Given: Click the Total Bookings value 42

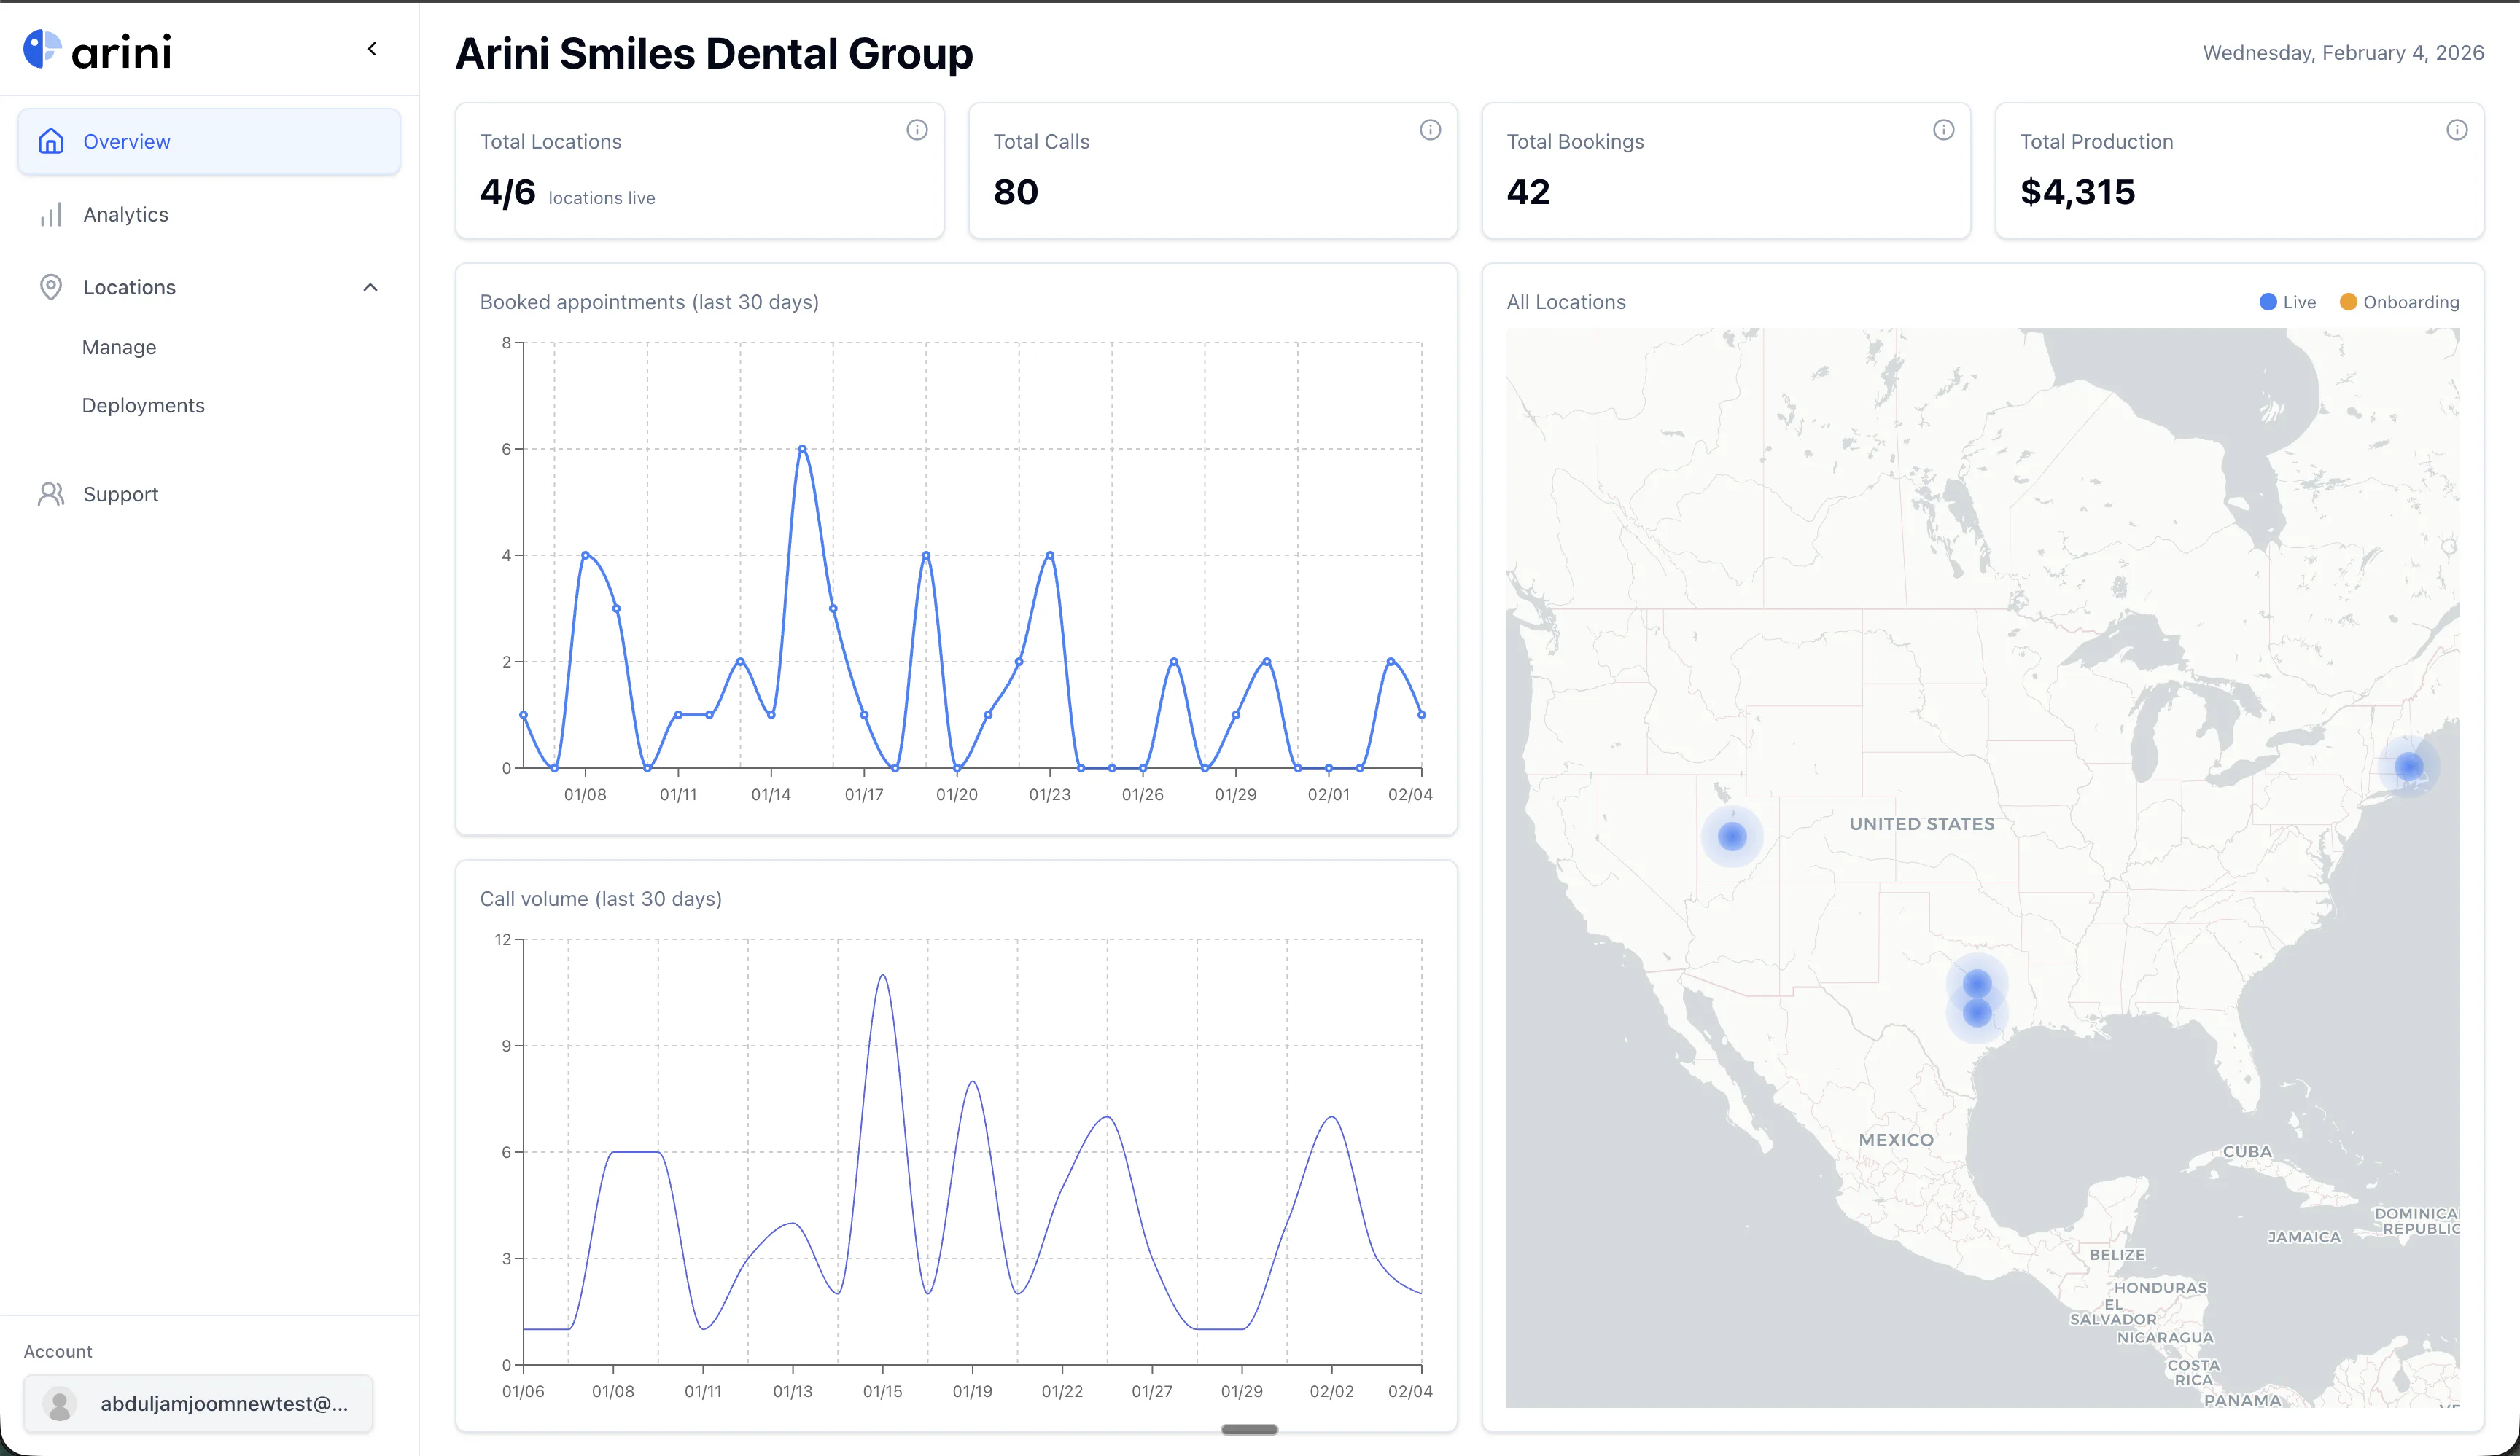Looking at the screenshot, I should 1528,192.
